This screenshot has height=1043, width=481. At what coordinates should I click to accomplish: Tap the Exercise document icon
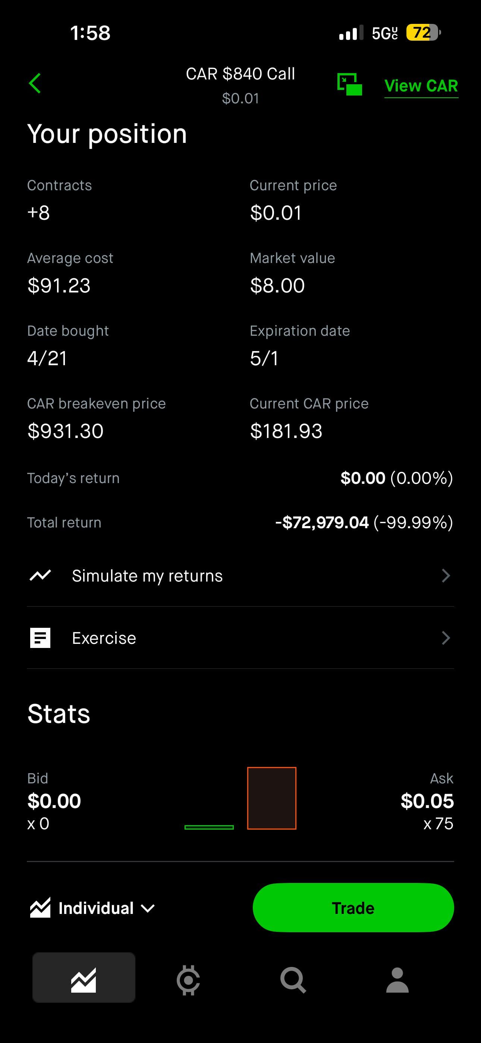(40, 638)
